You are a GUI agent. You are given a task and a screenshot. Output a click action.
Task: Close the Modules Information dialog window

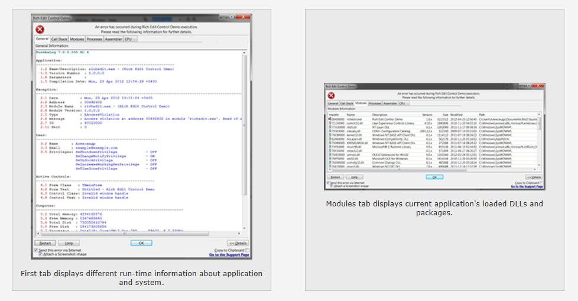pos(538,86)
